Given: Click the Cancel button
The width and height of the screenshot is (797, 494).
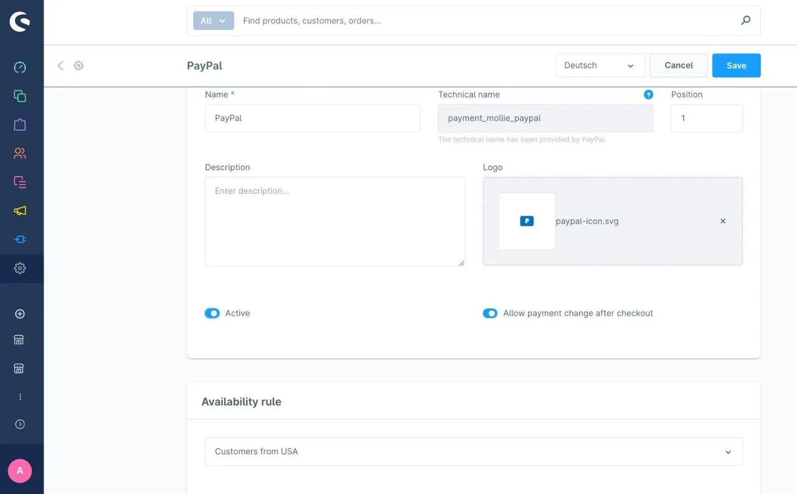Looking at the screenshot, I should click(679, 65).
